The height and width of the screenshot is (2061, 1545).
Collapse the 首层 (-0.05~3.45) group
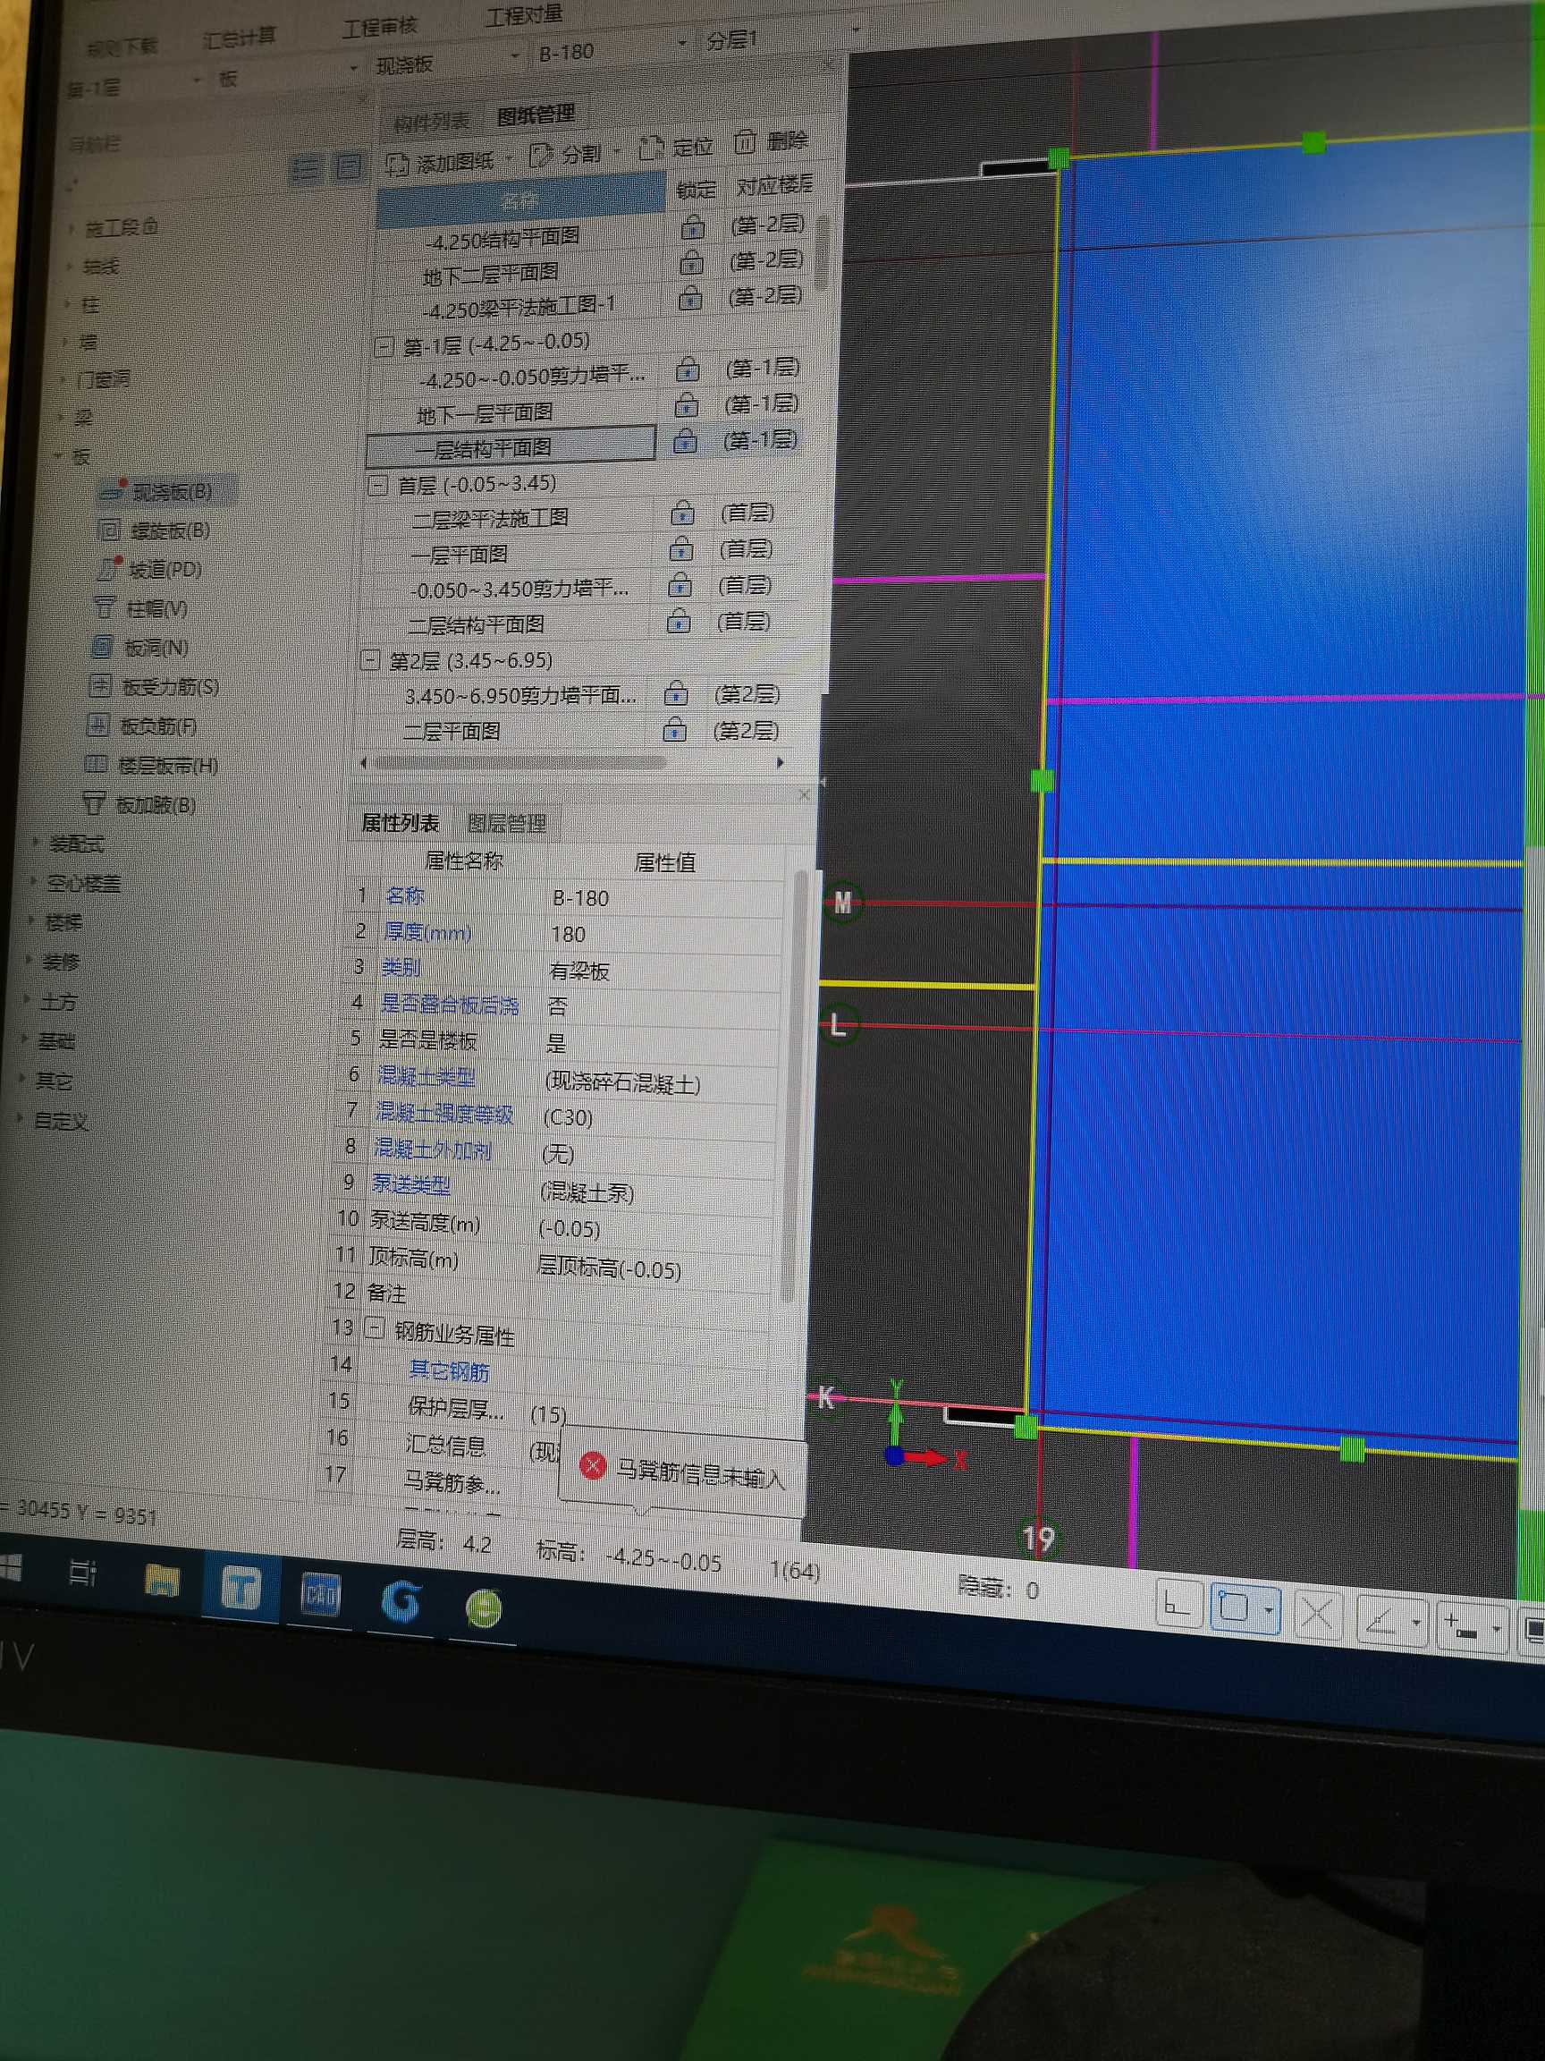378,486
